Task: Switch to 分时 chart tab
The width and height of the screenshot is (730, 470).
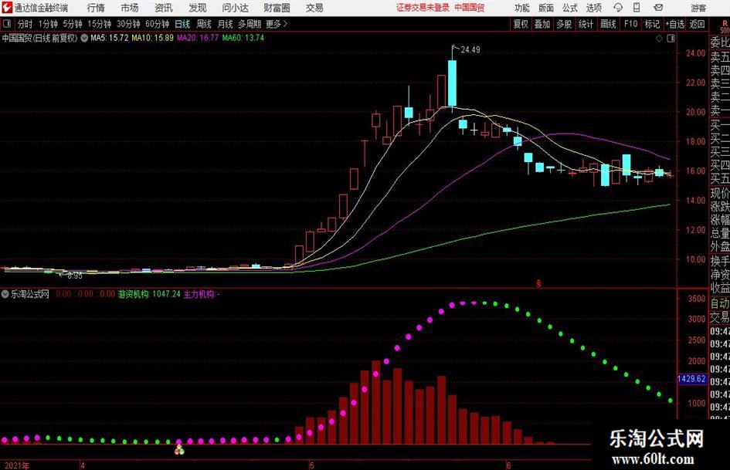Action: 25,24
